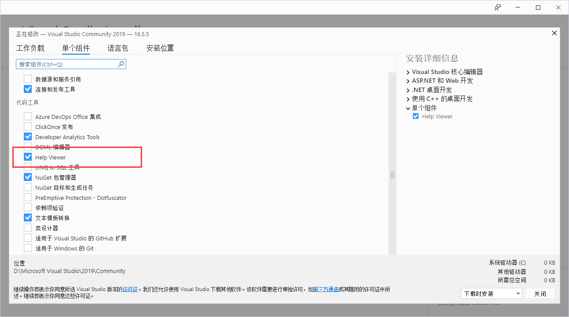Check the 依赖项验证 checkbox
Screen dimensions: 569x317
(28, 208)
